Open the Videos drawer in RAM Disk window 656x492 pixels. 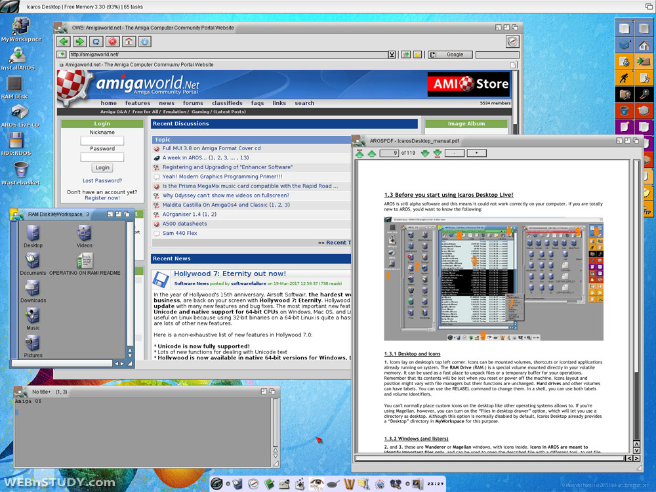coord(84,236)
